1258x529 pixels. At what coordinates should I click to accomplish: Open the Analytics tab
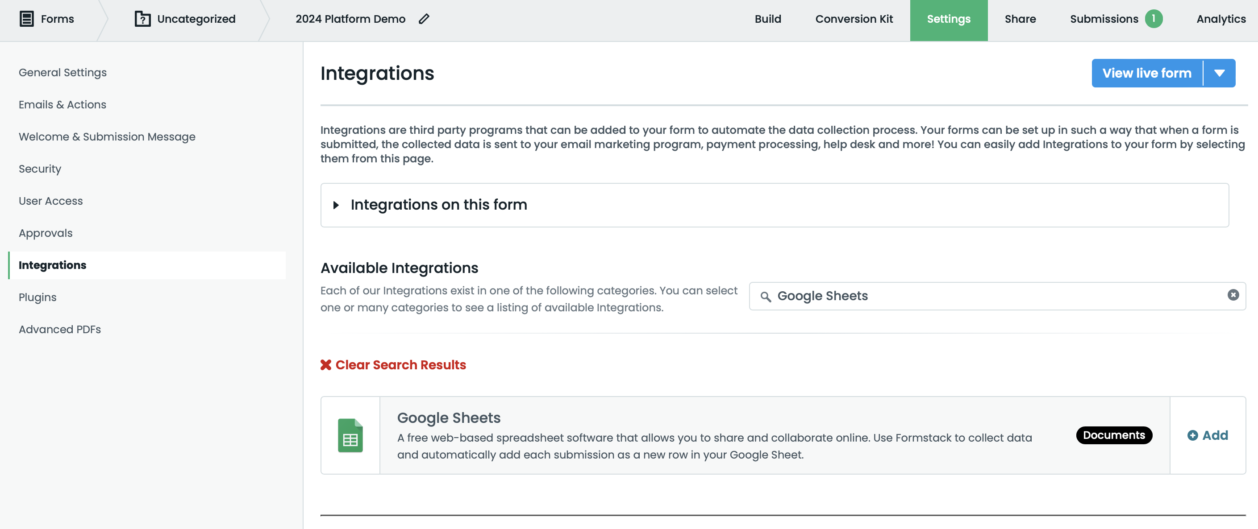click(x=1221, y=19)
